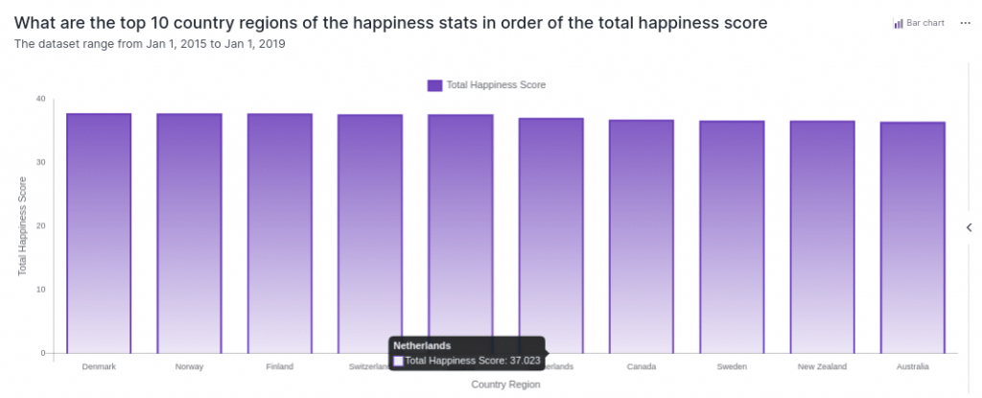The image size is (982, 398).
Task: Click the Netherlands tooltip color box
Action: point(399,361)
